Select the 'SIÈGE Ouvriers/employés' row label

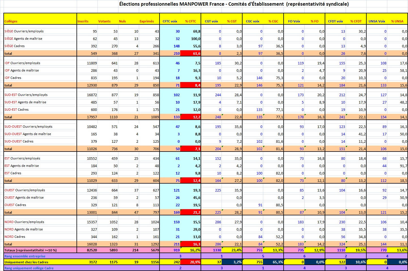coord(24,31)
